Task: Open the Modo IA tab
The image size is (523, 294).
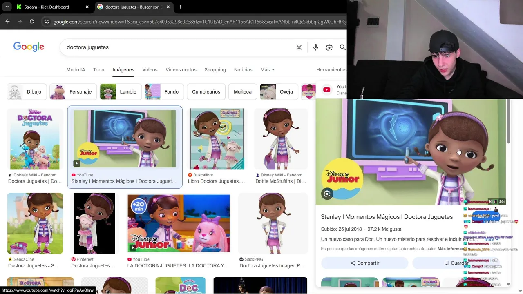Action: [x=76, y=70]
